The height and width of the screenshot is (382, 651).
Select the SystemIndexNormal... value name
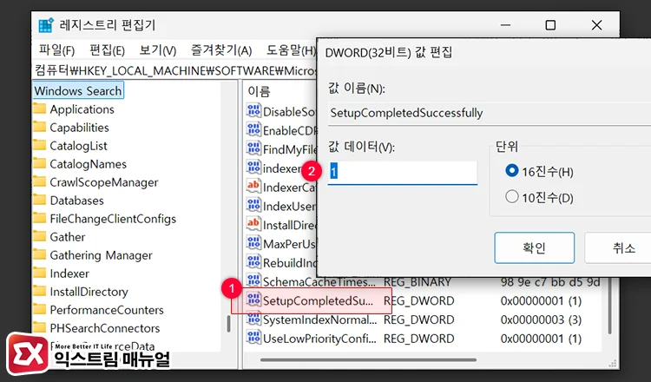[x=319, y=319]
